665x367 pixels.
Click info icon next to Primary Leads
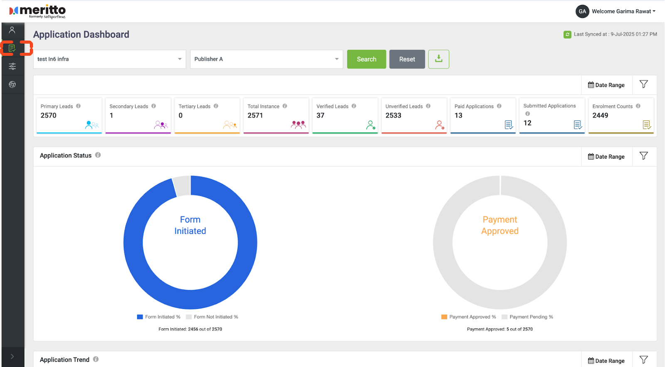pos(79,106)
